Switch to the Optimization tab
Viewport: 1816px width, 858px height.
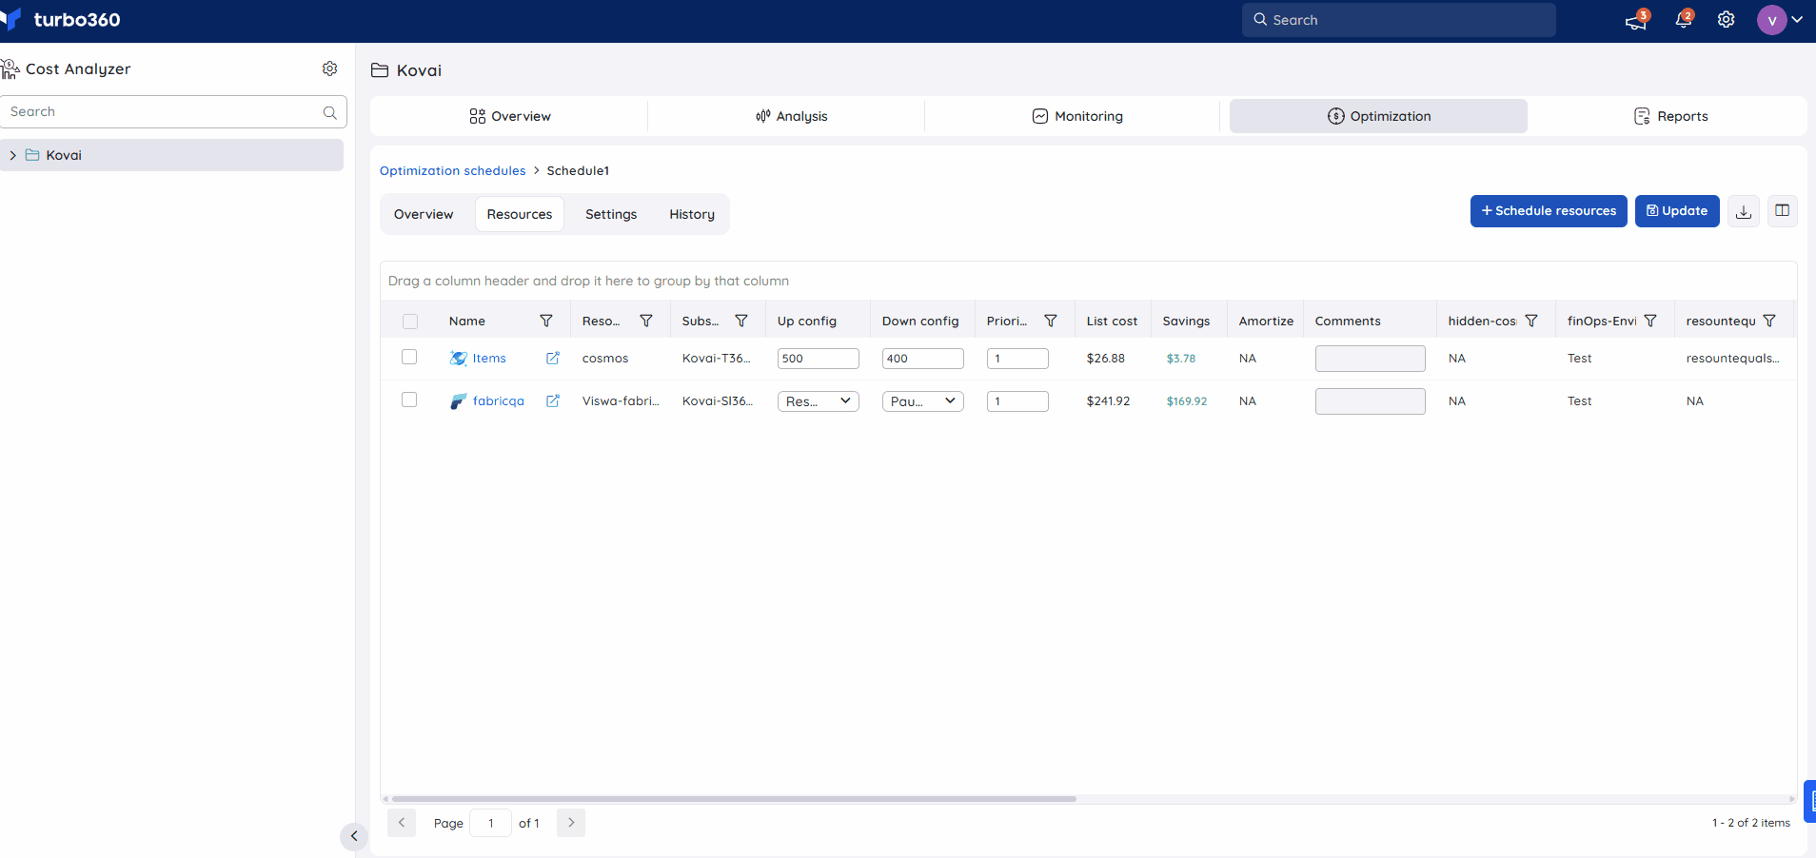pyautogui.click(x=1378, y=116)
